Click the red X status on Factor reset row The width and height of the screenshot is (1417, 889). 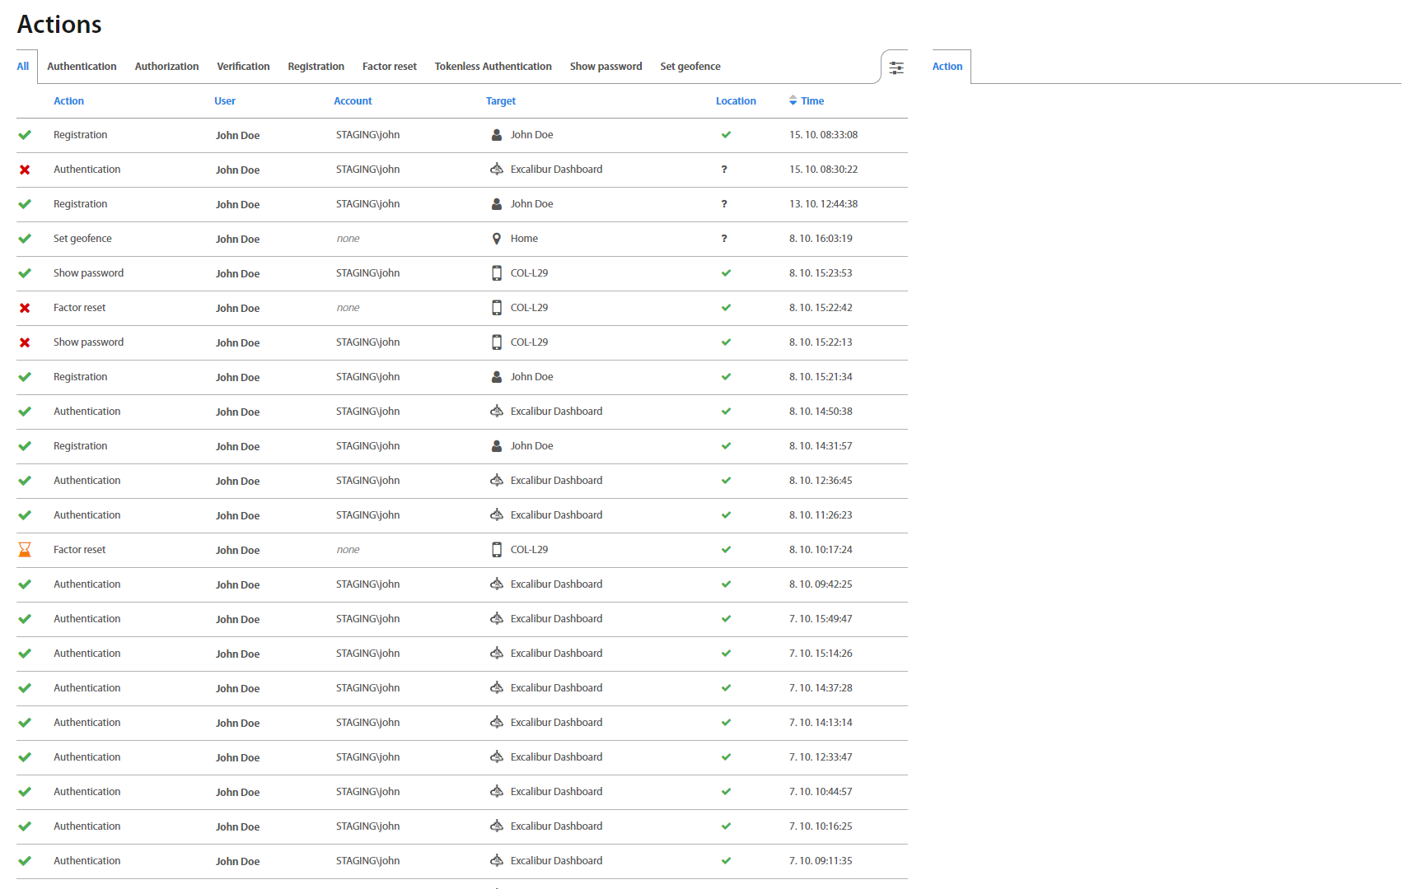(25, 308)
